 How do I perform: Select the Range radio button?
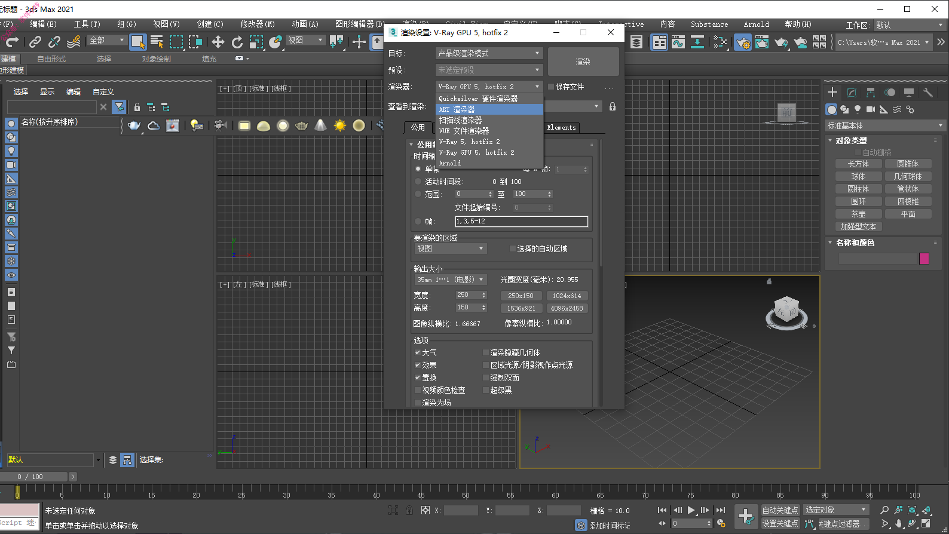tap(418, 194)
